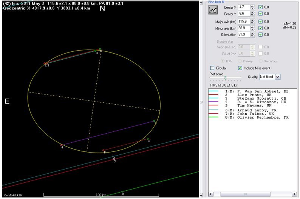Click the splitter grip between plot and panel
The image size is (300, 199).
[x=202, y=102]
